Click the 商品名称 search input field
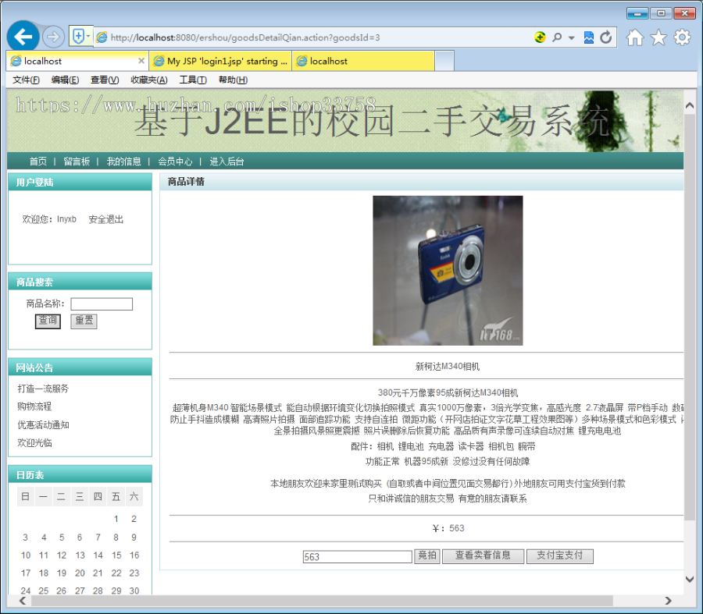 point(101,303)
